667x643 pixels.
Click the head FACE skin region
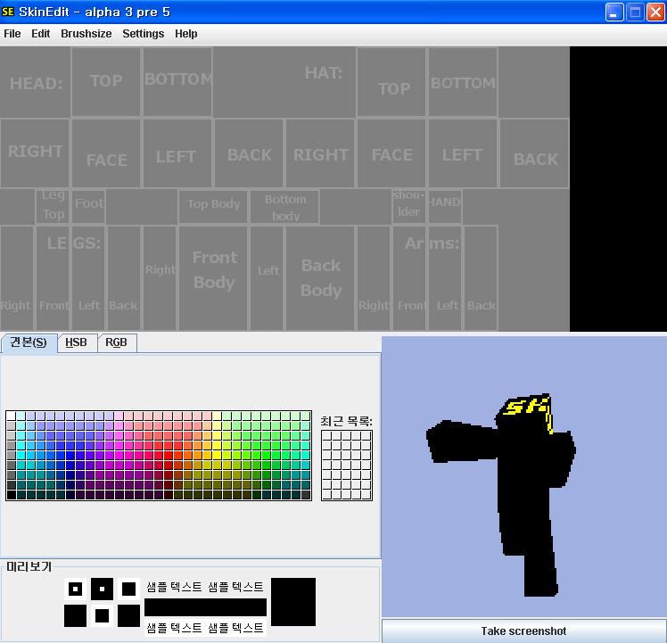[106, 153]
